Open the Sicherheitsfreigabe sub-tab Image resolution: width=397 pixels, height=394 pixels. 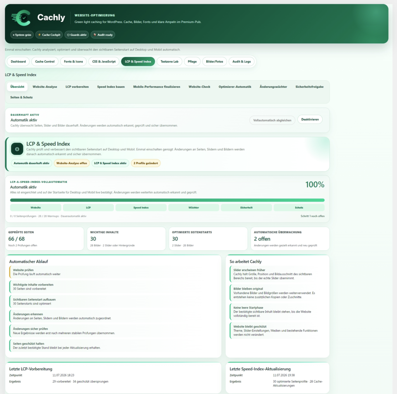(309, 87)
